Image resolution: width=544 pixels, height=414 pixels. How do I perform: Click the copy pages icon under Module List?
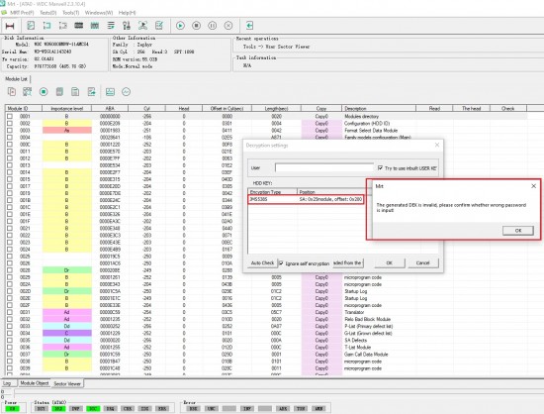click(12, 92)
